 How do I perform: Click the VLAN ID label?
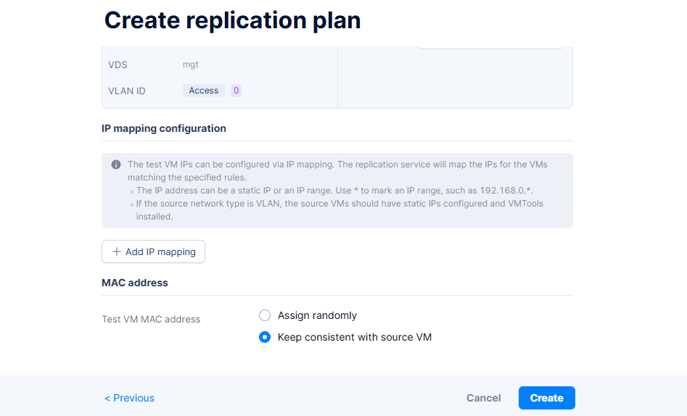[127, 91]
